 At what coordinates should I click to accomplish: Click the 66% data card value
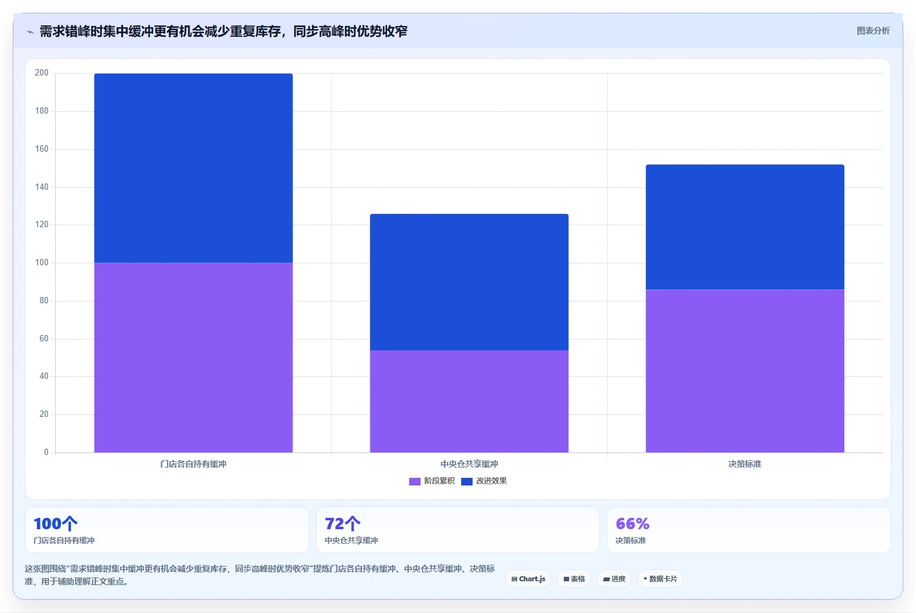632,524
